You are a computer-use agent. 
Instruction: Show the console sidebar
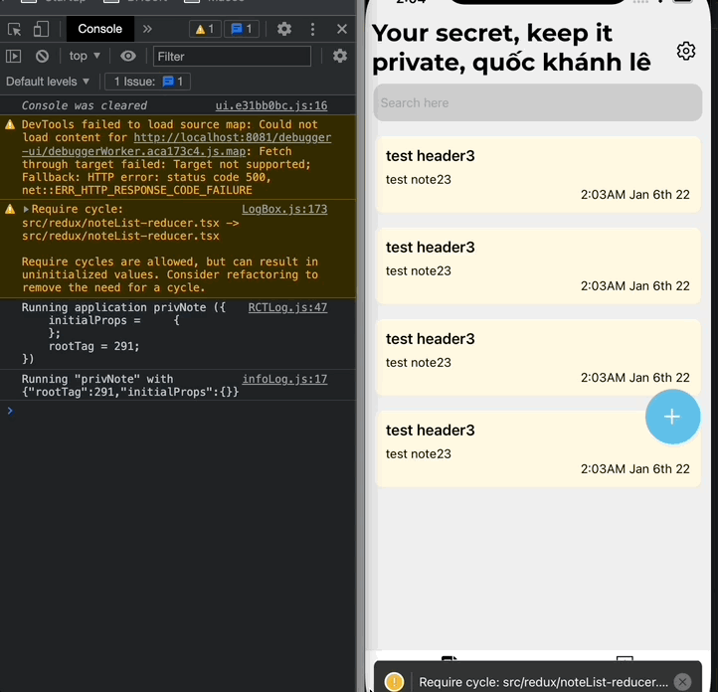pos(13,57)
